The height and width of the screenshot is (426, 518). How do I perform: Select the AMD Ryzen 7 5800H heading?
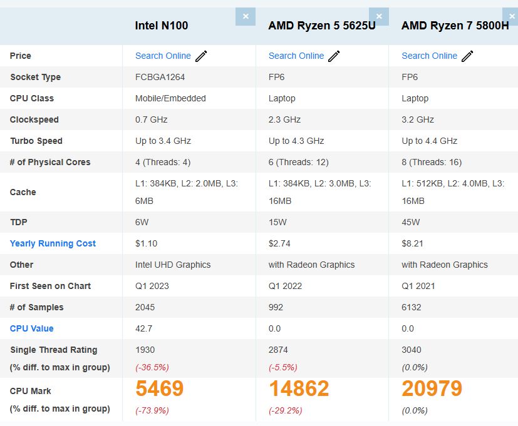pos(455,26)
